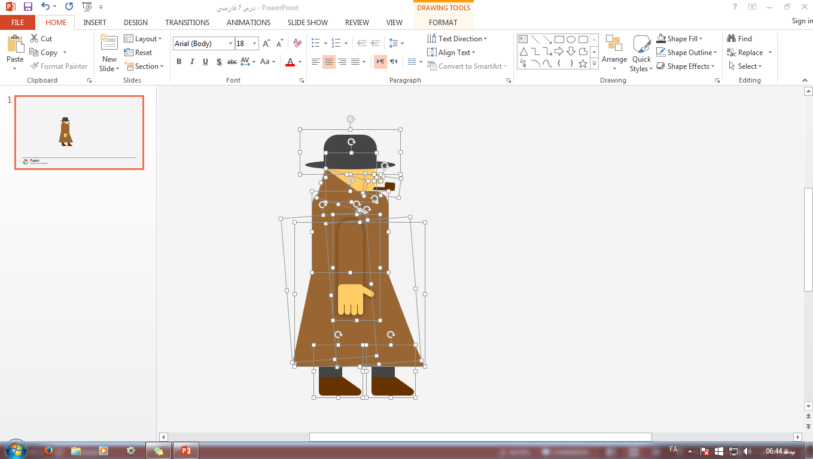Expand the shapes gallery More arrow
The width and height of the screenshot is (813, 459).
594,63
